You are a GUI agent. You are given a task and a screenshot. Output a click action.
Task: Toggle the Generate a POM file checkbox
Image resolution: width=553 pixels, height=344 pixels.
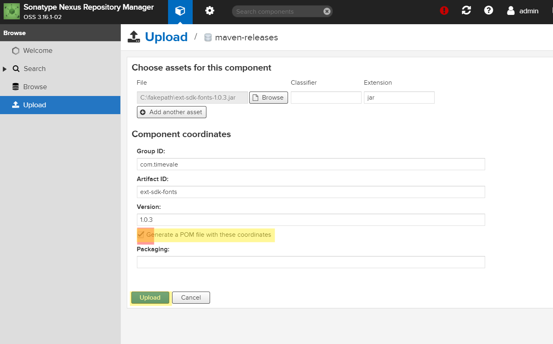pyautogui.click(x=141, y=235)
